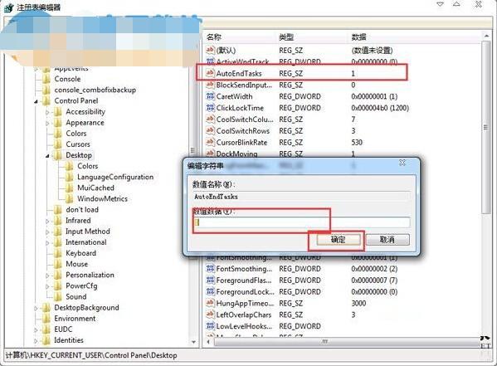497x366 pixels.
Task: Click the ClickLockTime value 0x000004b0 (1200)
Action: tap(380, 108)
